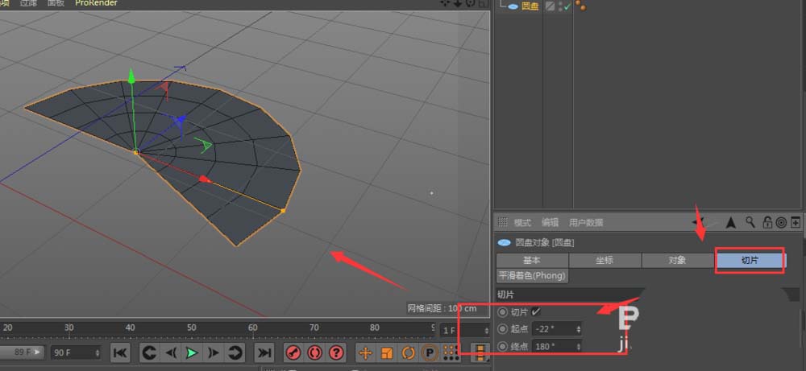Click the 起点 value stepper arrows
Screen dimensions: 806x371
pyautogui.click(x=579, y=329)
